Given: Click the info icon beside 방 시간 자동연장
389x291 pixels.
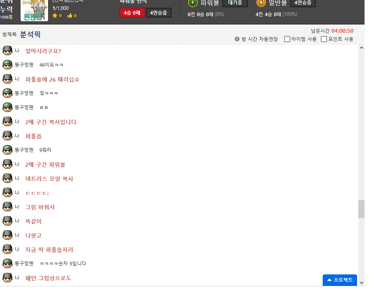Looking at the screenshot, I should pos(237,39).
